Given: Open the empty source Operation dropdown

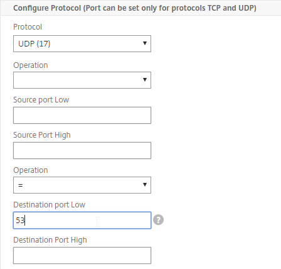Looking at the screenshot, I should coord(82,80).
